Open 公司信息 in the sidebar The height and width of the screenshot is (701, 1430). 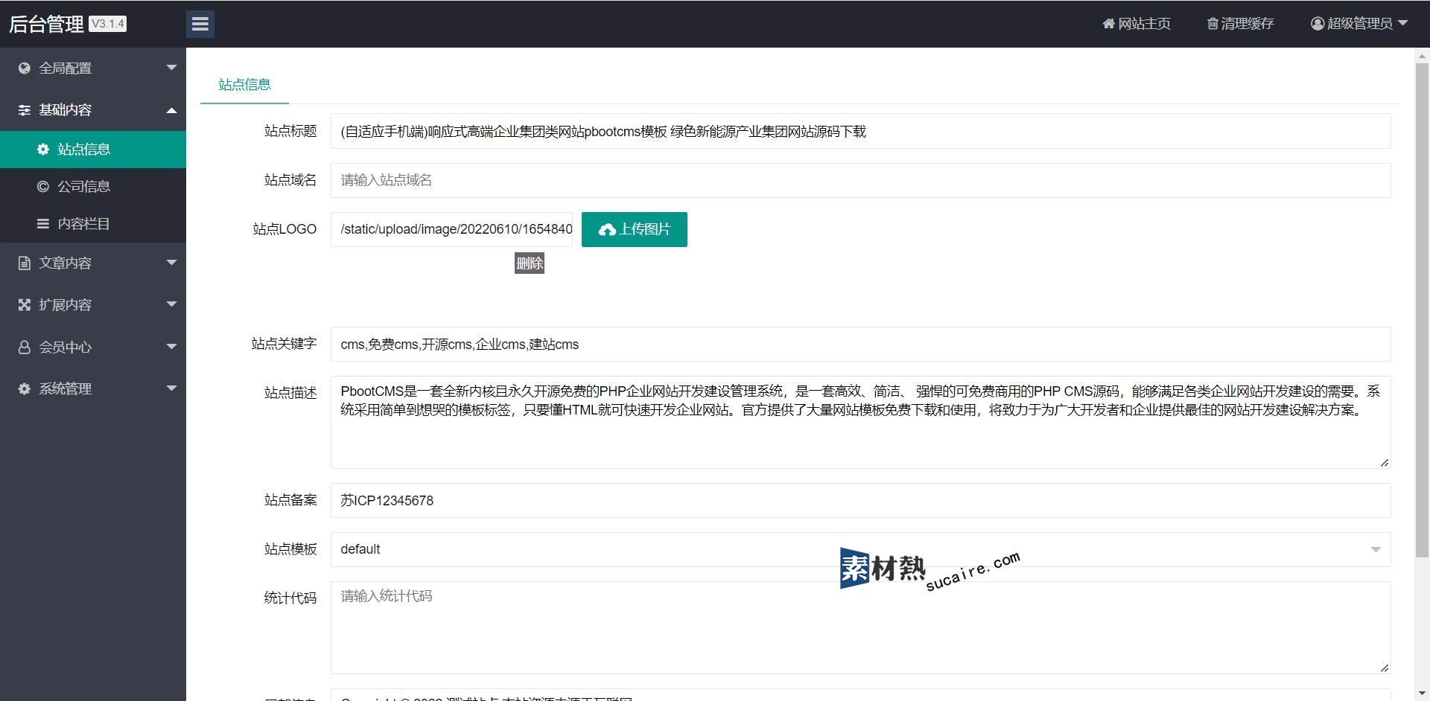tap(93, 187)
